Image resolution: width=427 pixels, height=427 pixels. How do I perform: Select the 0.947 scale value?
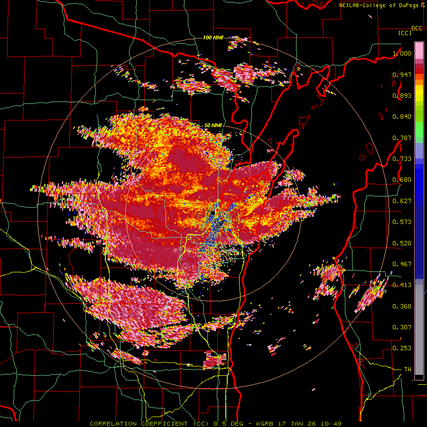tap(402, 74)
